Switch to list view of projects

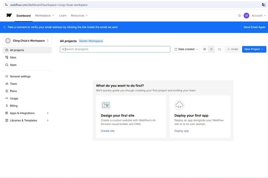(x=211, y=49)
